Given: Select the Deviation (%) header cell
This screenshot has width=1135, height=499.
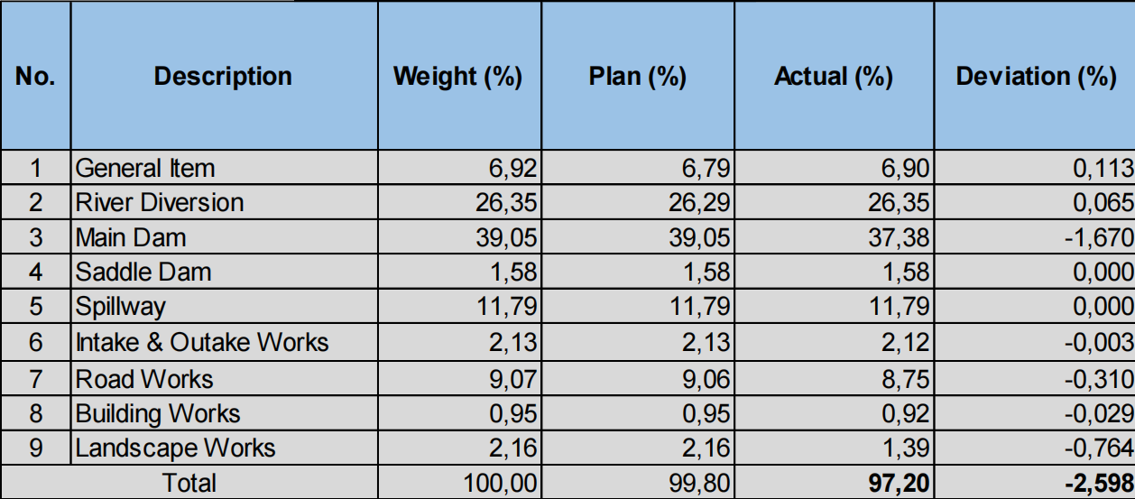Looking at the screenshot, I should (x=1035, y=76).
